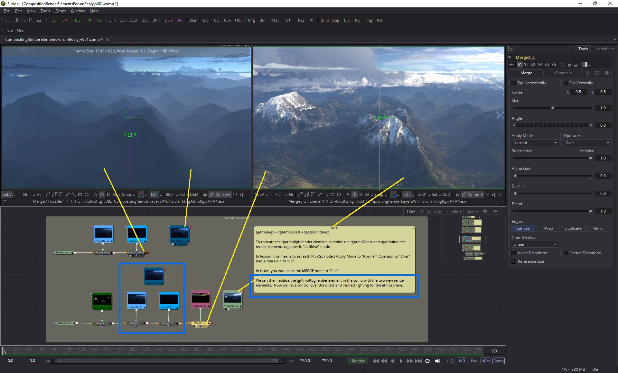Click the Alpha Gain slider handle
618x373 pixels.
pyautogui.click(x=515, y=176)
